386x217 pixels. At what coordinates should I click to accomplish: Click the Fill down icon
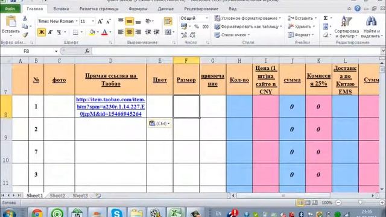(326, 27)
